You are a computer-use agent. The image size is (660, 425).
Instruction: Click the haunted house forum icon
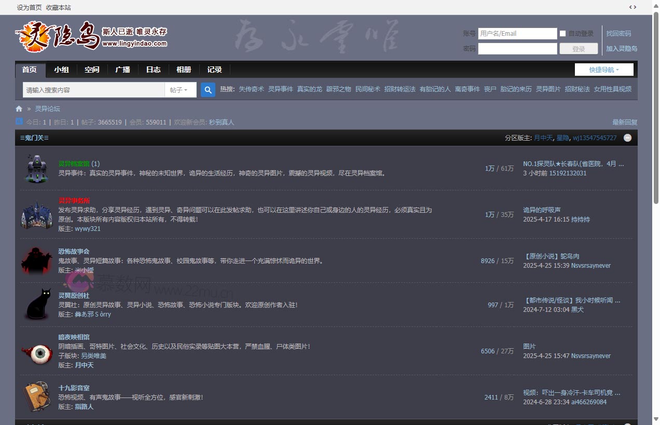pos(36,168)
